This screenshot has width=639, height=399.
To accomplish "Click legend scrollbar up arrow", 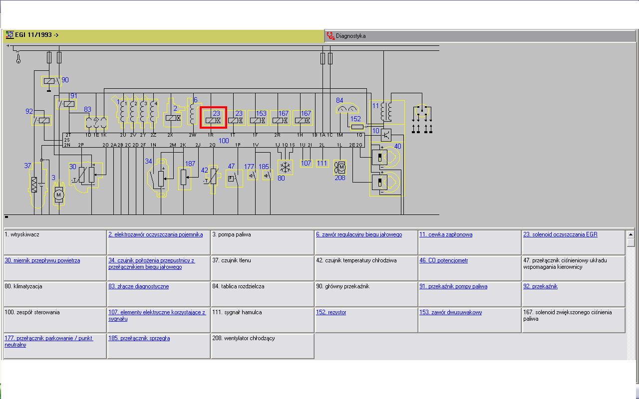I will tap(631, 234).
